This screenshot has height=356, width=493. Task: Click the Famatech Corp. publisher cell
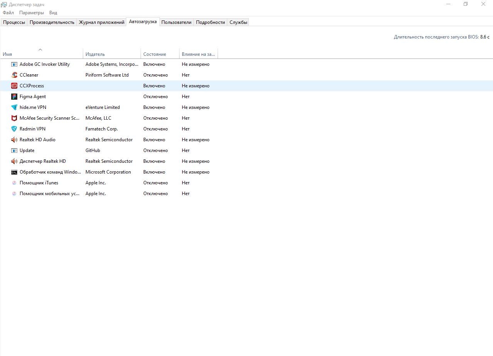coord(102,129)
